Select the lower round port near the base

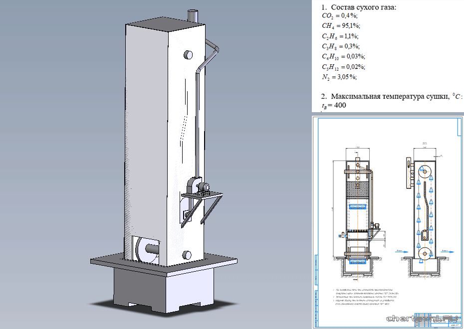tap(188, 254)
